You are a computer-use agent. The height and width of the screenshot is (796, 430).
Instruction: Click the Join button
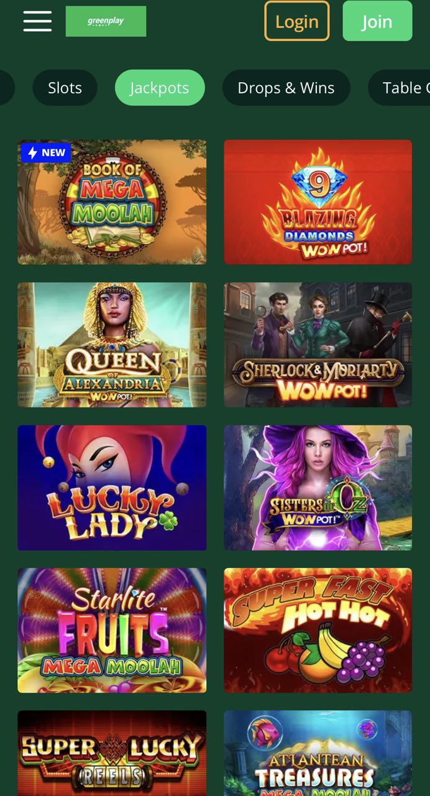coord(377,21)
